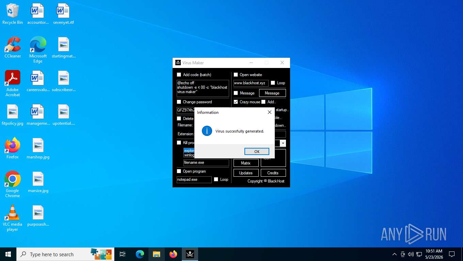463x261 pixels.
Task: Tick the Delete checkbox
Action: [179, 119]
